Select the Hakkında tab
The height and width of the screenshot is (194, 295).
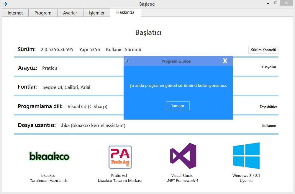[x=125, y=12]
